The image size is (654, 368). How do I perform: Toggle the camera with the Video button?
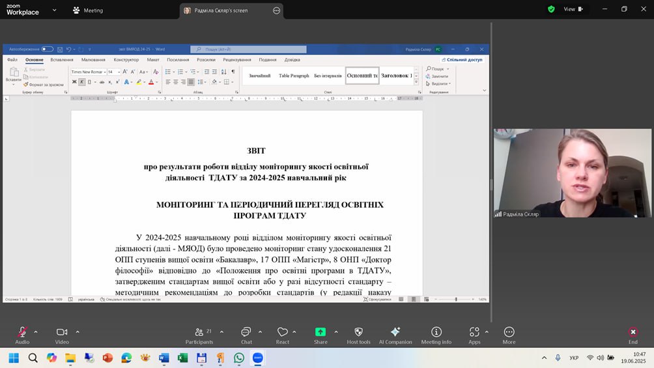pyautogui.click(x=62, y=332)
